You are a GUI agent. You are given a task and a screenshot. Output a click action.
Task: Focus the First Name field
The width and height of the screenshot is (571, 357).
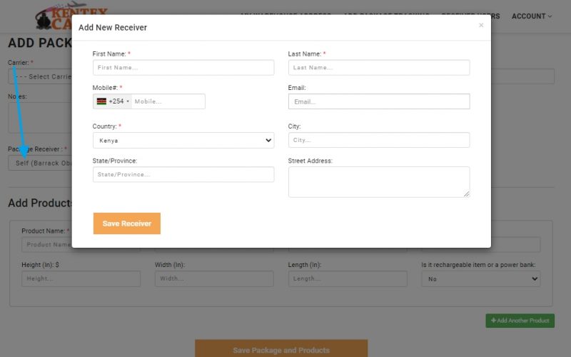(x=183, y=67)
